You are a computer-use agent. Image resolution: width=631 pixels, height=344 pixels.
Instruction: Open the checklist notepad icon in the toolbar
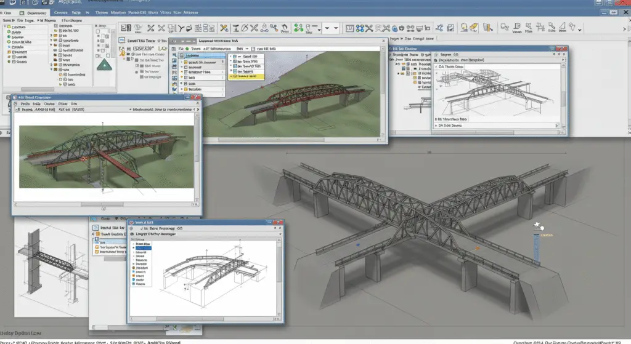tap(450, 28)
